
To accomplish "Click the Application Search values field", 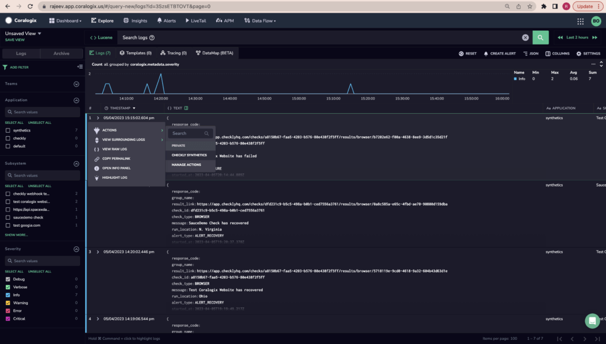I will (x=43, y=112).
